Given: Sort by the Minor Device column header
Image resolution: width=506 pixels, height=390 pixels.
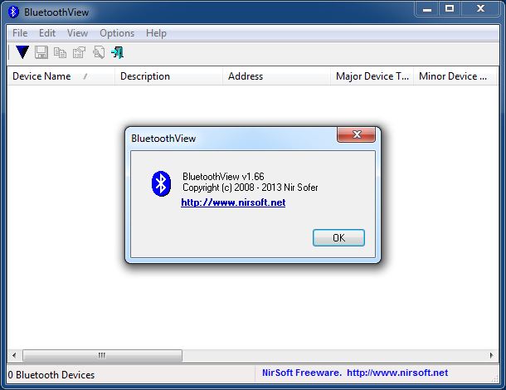Looking at the screenshot, I should (x=455, y=76).
